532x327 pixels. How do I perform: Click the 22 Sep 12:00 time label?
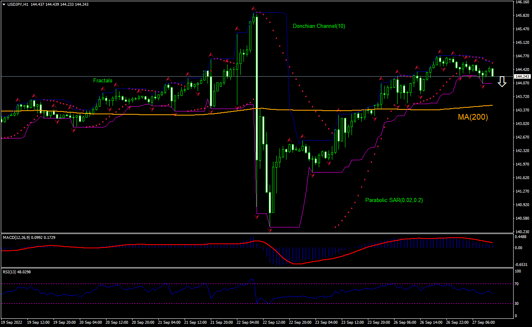[274, 322]
